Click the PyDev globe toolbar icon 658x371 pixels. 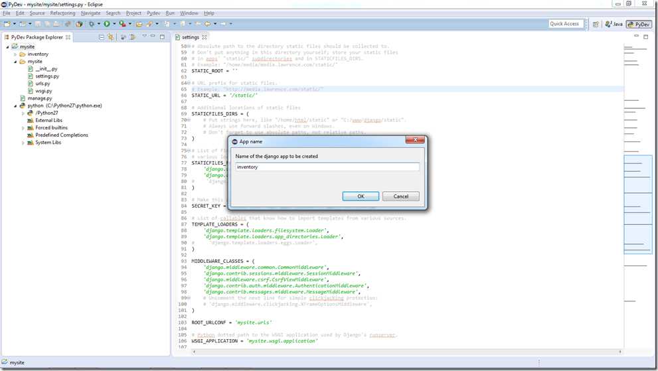tap(79, 24)
